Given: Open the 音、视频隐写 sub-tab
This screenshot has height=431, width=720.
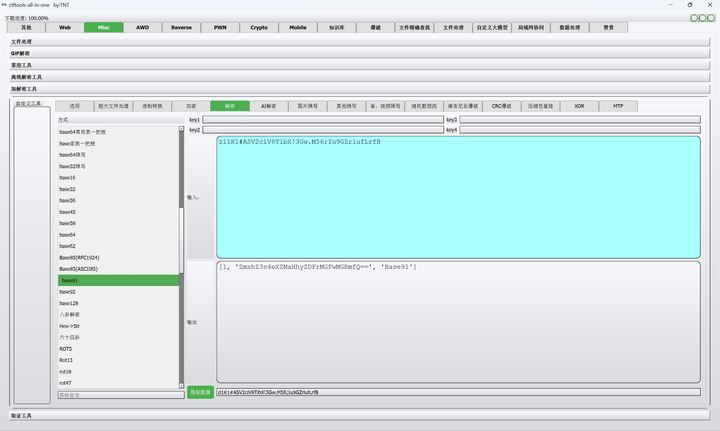Looking at the screenshot, I should [x=385, y=106].
